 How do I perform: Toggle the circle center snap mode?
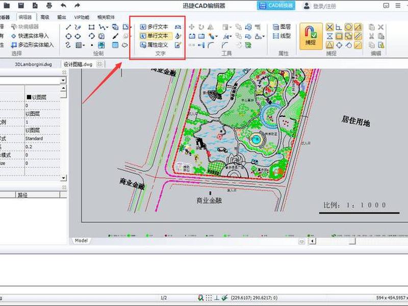coord(348,27)
